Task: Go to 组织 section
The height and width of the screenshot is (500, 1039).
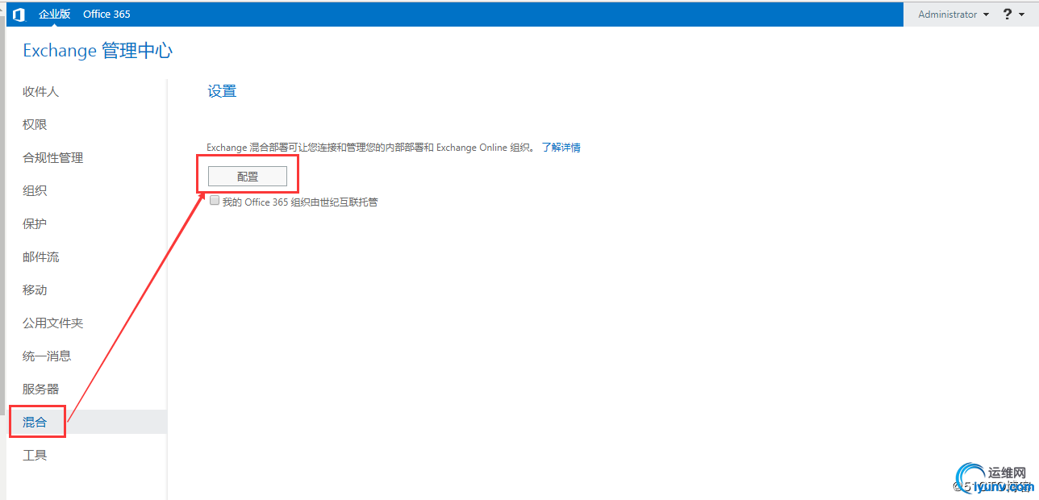Action: 35,191
